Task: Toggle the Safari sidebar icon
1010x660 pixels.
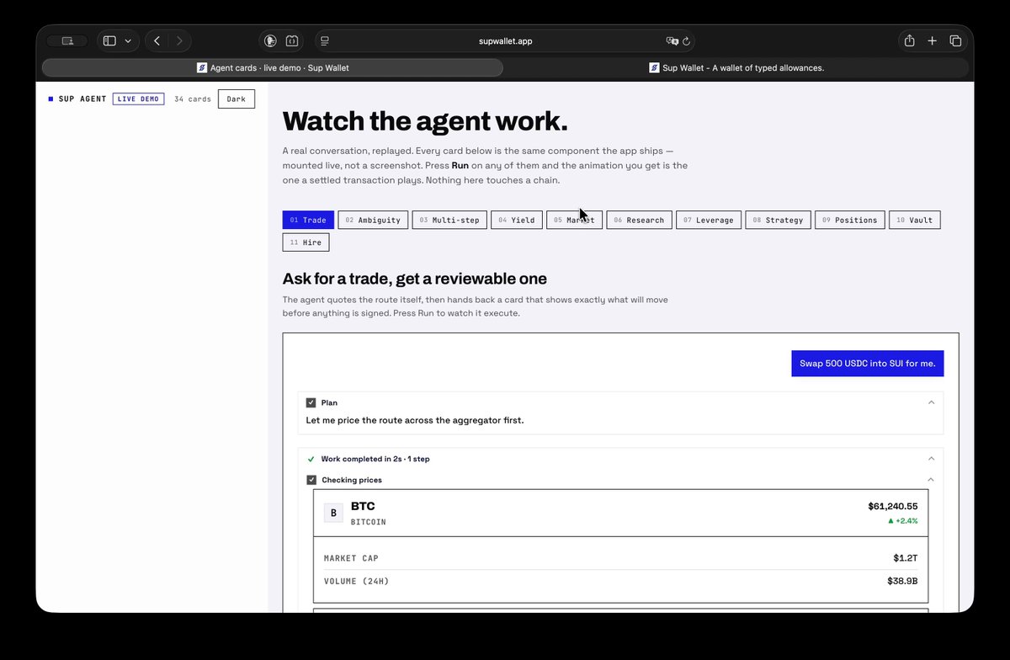Action: coord(109,40)
